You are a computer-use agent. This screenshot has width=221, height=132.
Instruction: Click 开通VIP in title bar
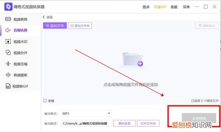160,7
